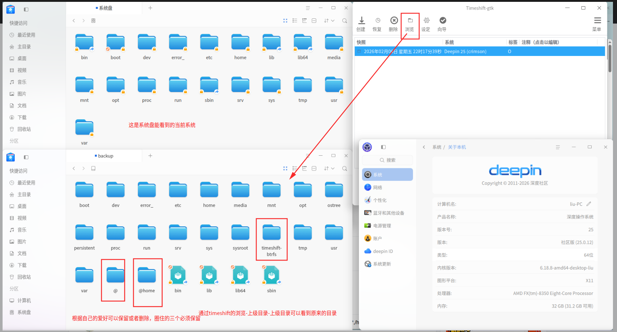Click the 标签 column header in Timeshift
Viewport: 617px width, 332px height.
click(x=513, y=42)
